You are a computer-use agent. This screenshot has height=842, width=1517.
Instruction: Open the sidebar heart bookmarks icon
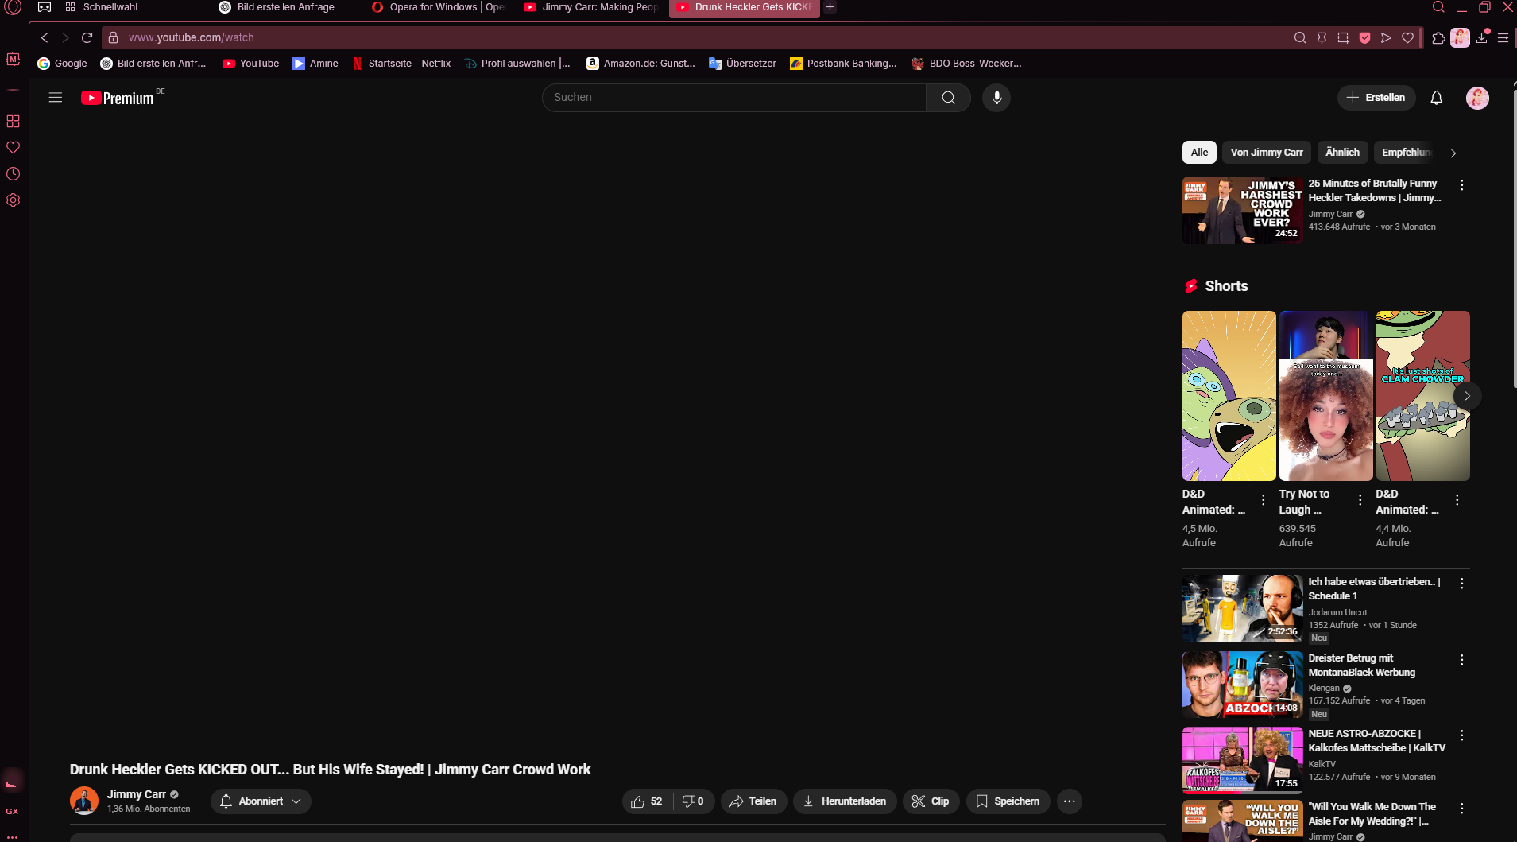coord(13,147)
